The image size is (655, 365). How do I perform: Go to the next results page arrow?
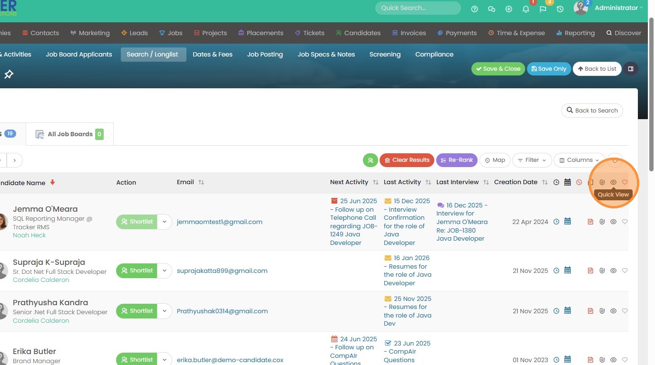point(15,160)
